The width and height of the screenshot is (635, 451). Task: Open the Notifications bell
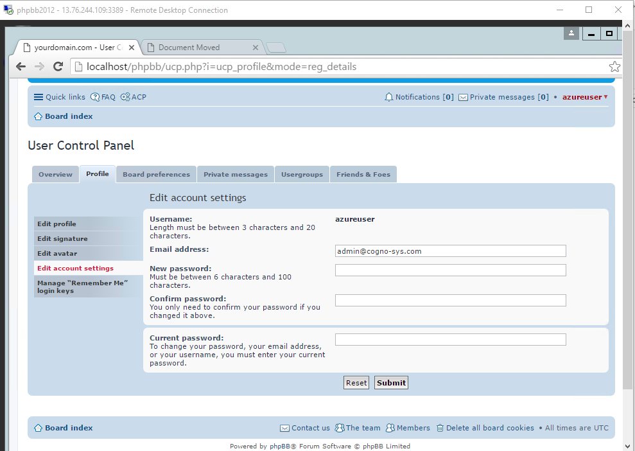pos(388,97)
